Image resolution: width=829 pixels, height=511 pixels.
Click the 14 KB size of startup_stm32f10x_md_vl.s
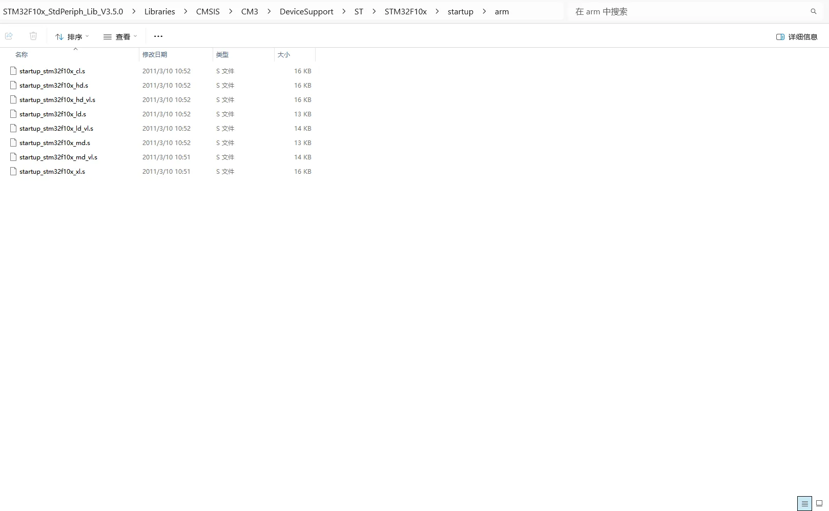click(x=303, y=157)
